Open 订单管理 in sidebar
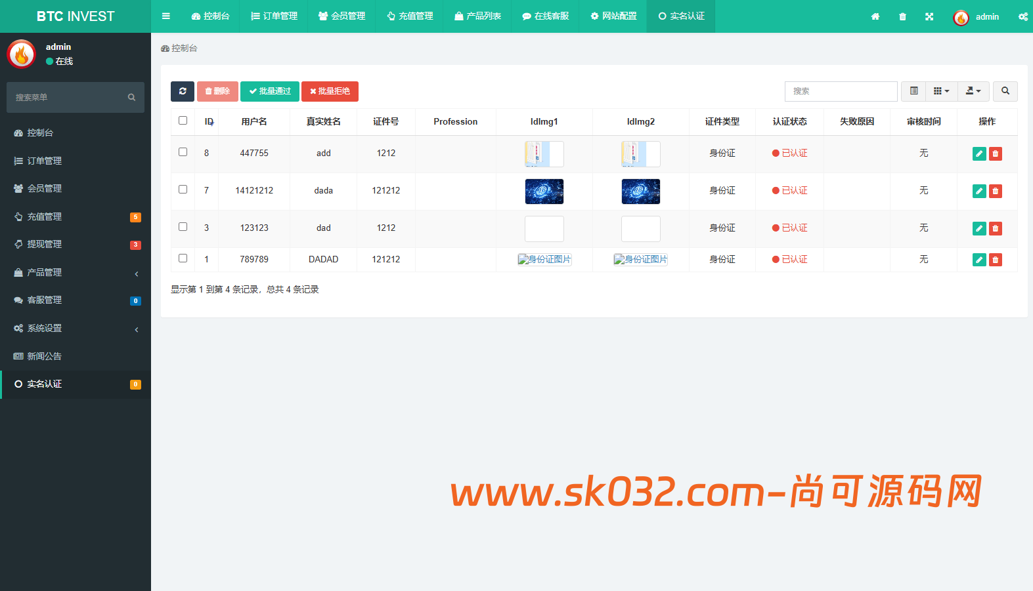The width and height of the screenshot is (1033, 591). 76,161
